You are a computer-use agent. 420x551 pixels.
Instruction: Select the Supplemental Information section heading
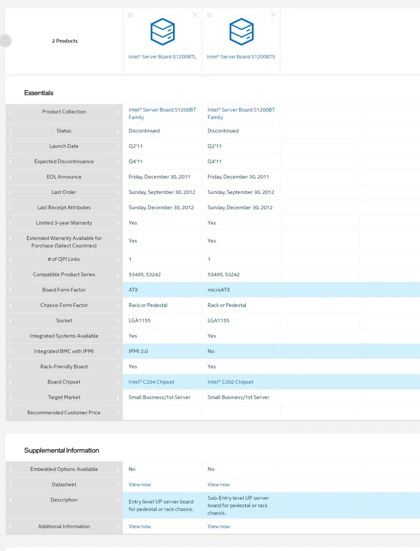62,450
